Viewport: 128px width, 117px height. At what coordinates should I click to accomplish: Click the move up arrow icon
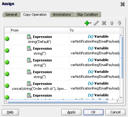(112, 23)
